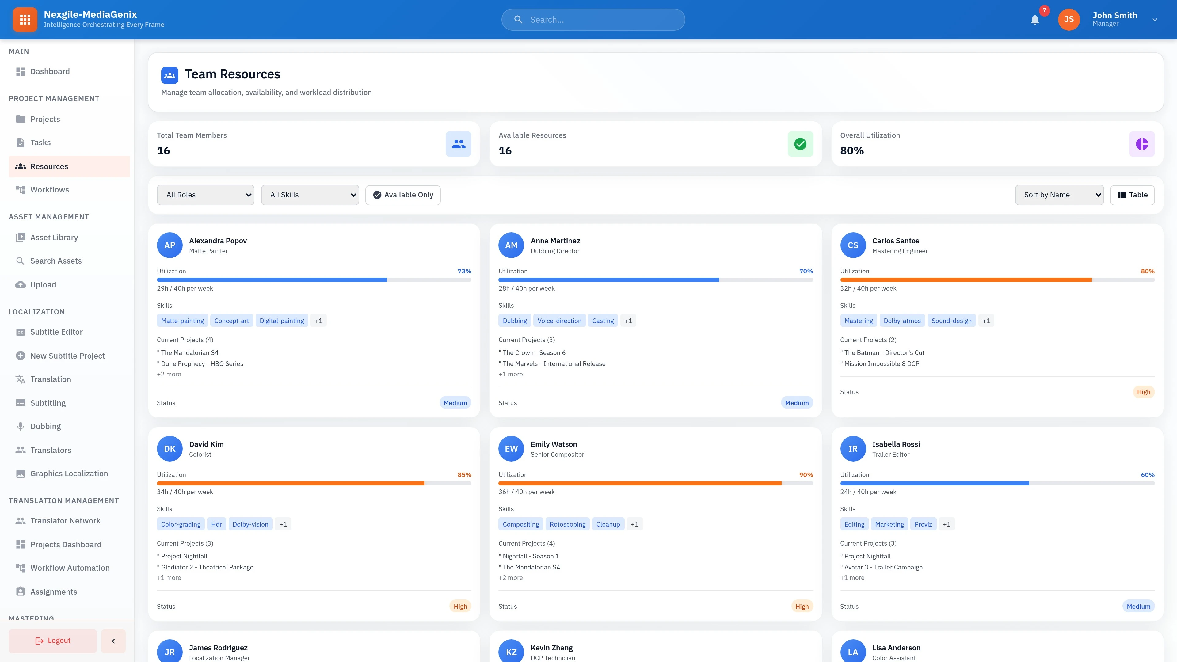Image resolution: width=1177 pixels, height=662 pixels.
Task: Select the Search Assets icon
Action: click(21, 261)
